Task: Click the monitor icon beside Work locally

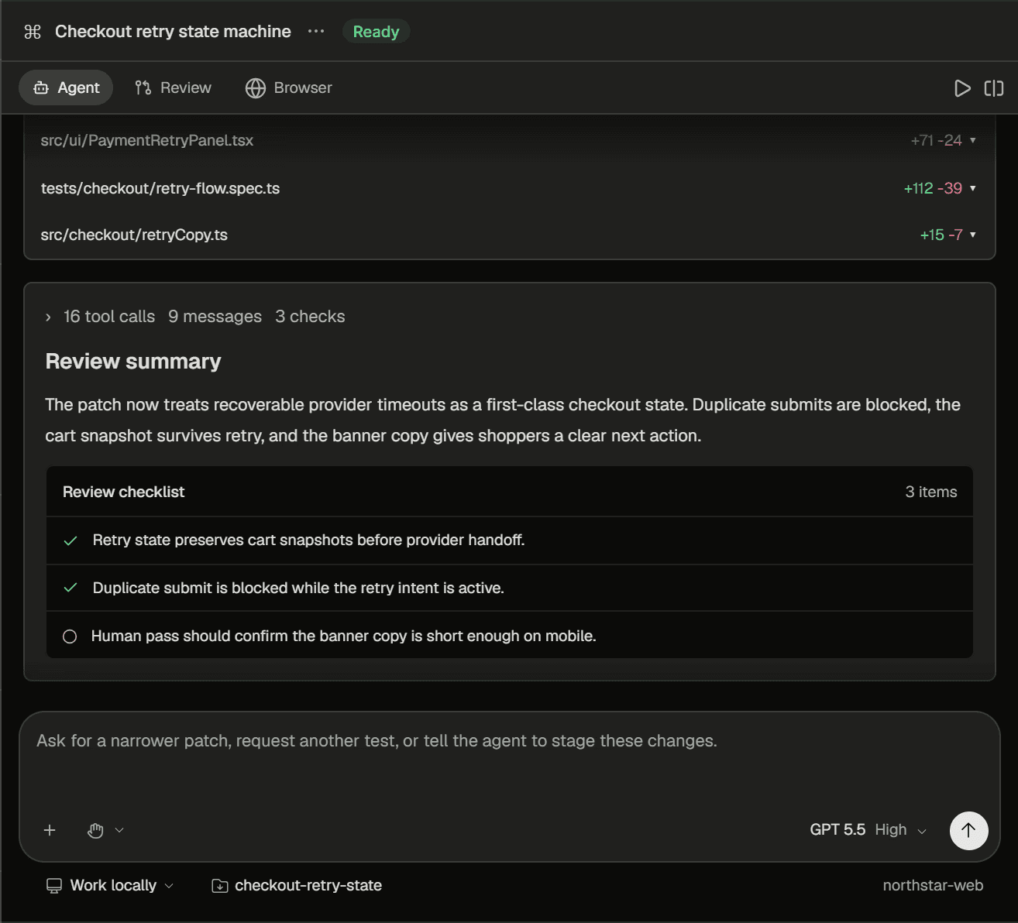Action: point(54,886)
